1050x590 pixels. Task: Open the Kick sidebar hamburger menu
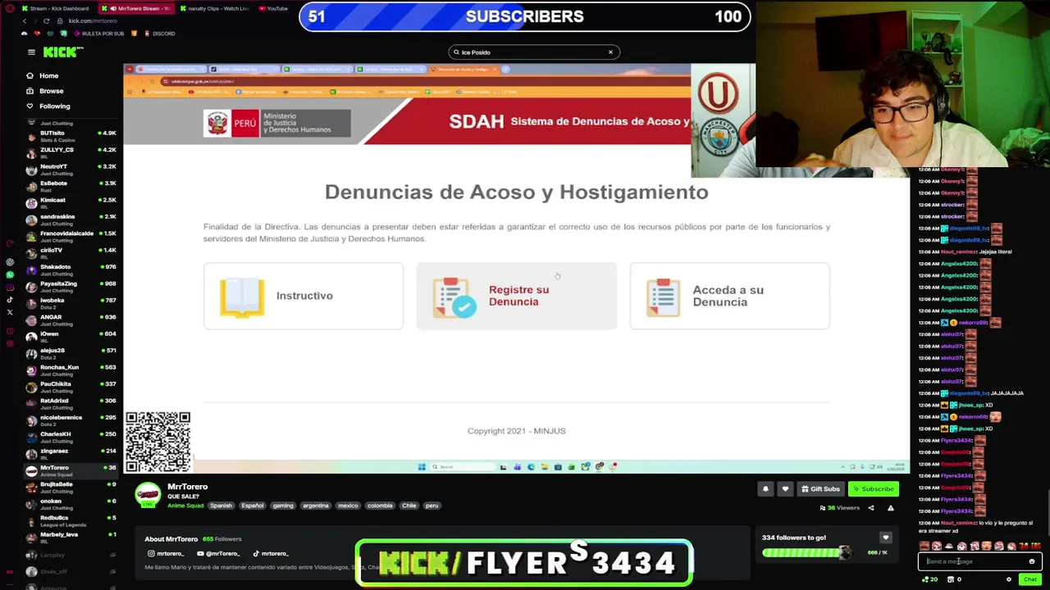(x=31, y=52)
